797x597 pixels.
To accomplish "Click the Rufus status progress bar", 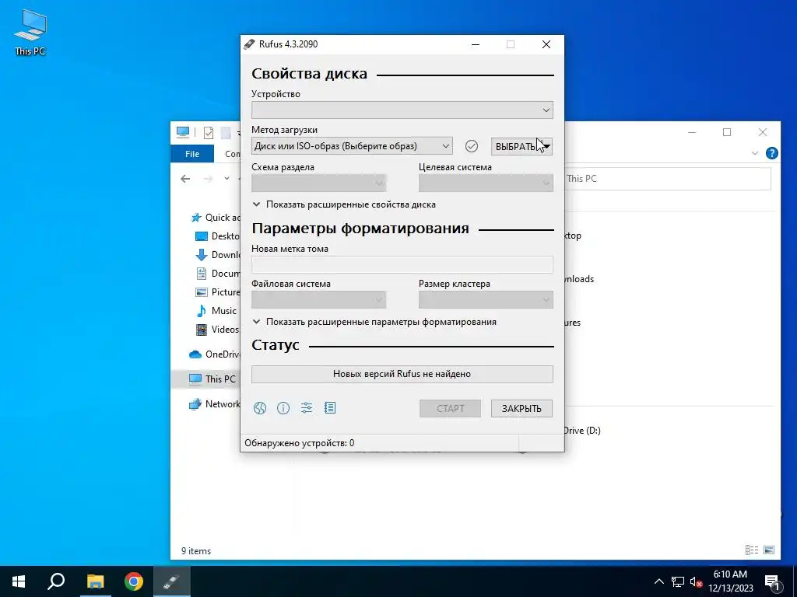I will coord(402,374).
